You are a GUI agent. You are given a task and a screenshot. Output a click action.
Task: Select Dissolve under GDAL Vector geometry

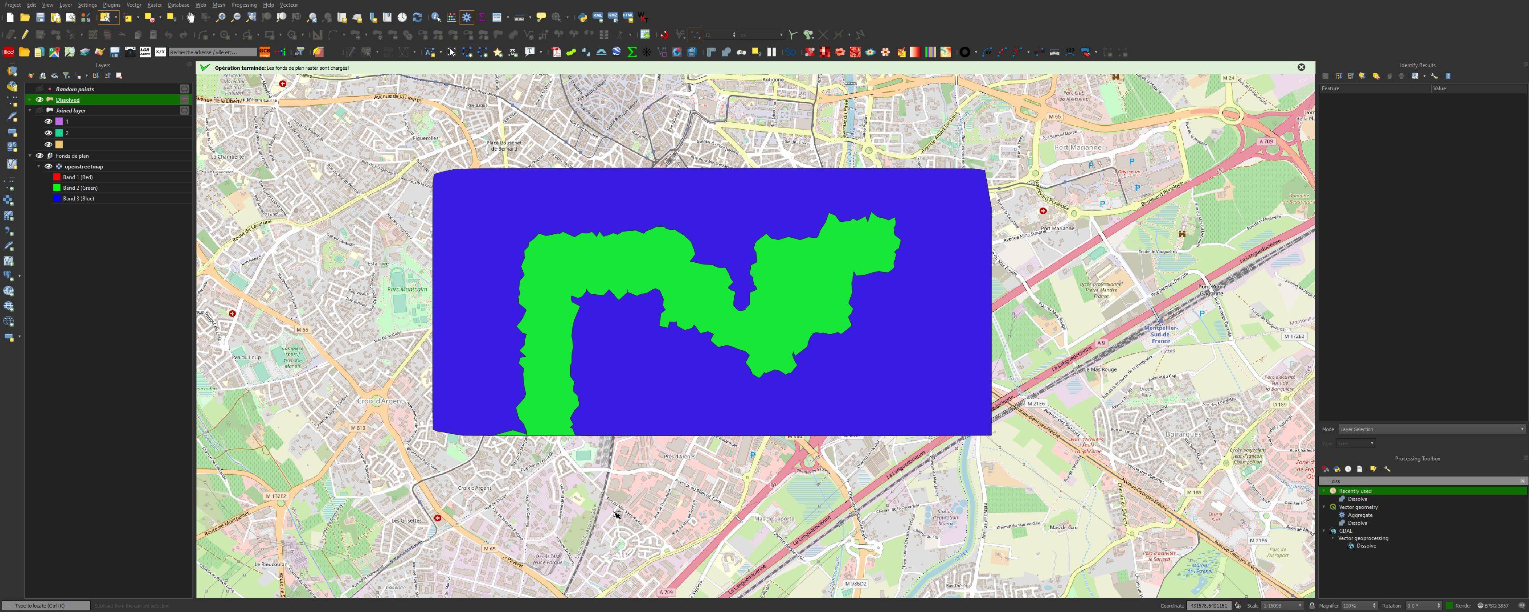pos(1366,546)
